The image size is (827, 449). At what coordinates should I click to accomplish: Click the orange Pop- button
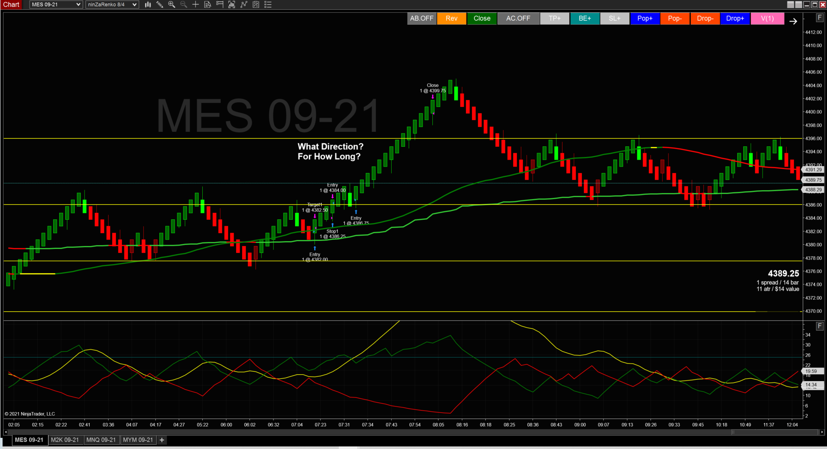pyautogui.click(x=675, y=18)
